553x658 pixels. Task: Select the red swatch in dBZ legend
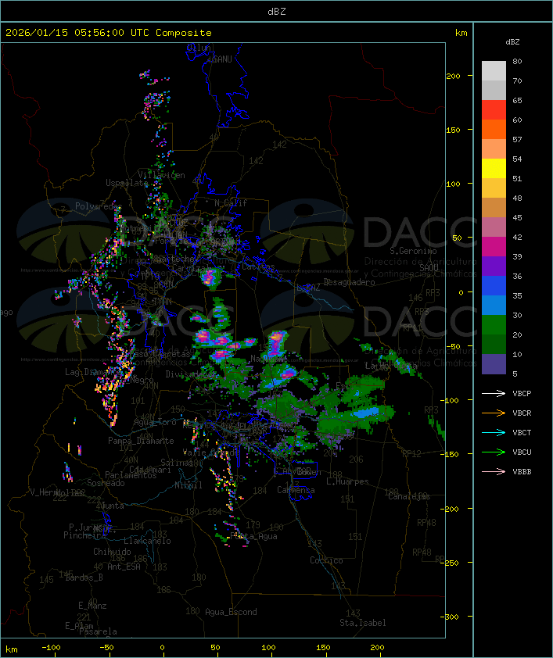494,110
